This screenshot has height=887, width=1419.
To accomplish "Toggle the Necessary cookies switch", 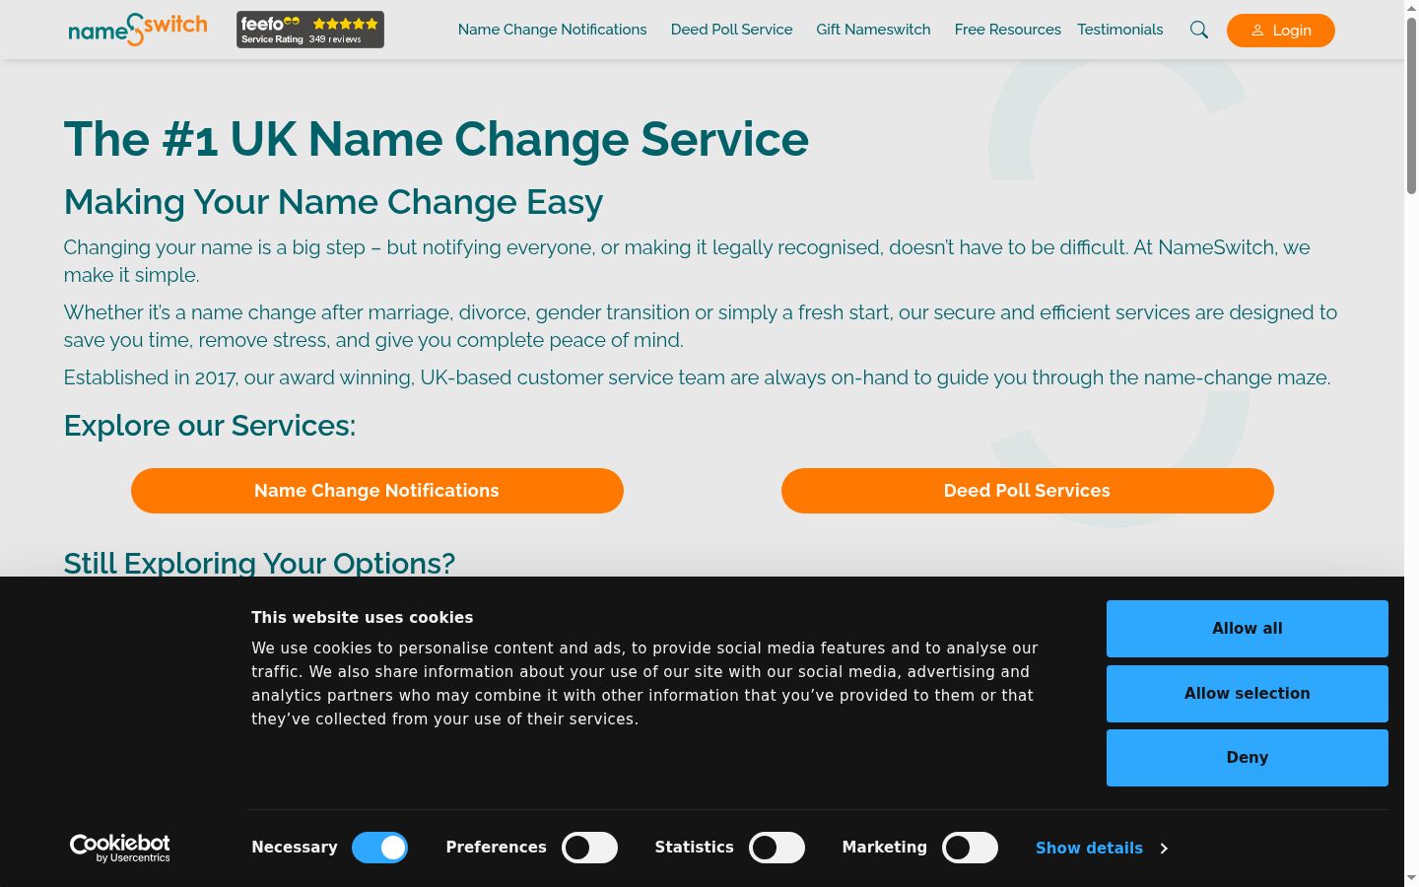I will tap(380, 848).
